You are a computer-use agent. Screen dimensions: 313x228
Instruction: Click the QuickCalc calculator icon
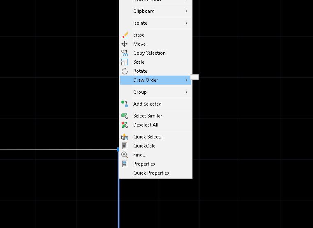(x=125, y=146)
